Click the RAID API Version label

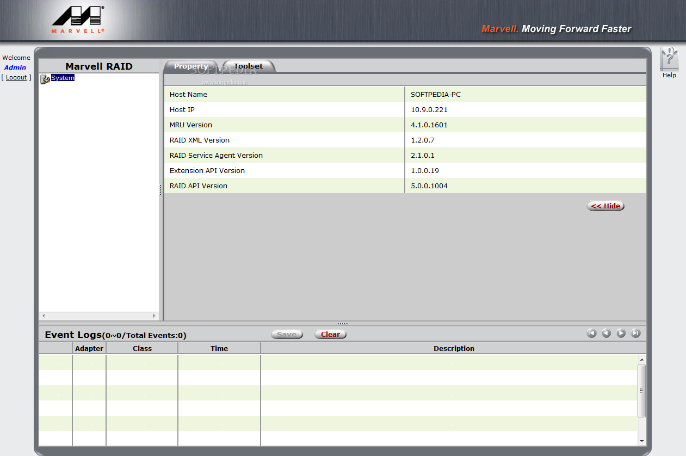(199, 186)
